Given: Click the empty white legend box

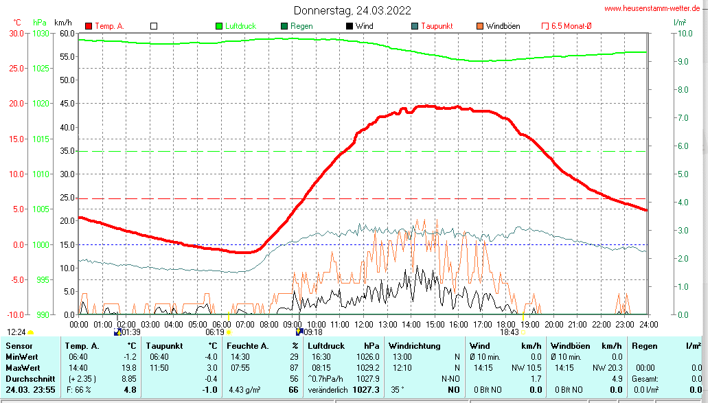Looking at the screenshot, I should (x=154, y=26).
